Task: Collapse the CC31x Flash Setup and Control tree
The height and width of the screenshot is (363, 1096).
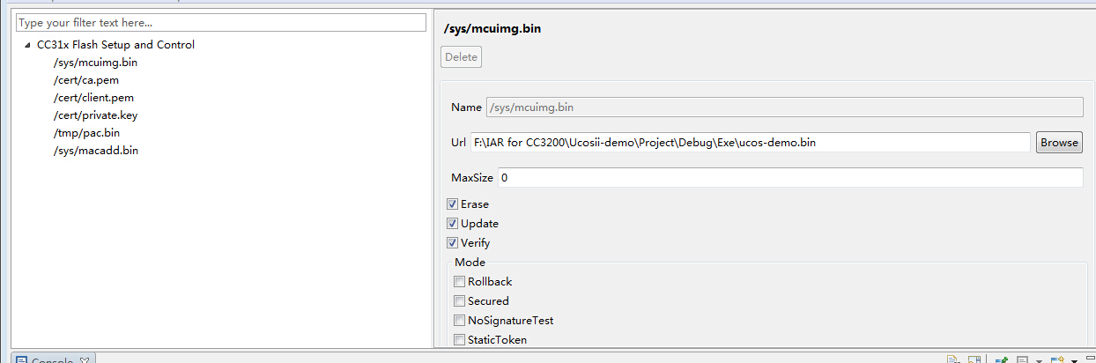Action: click(27, 45)
